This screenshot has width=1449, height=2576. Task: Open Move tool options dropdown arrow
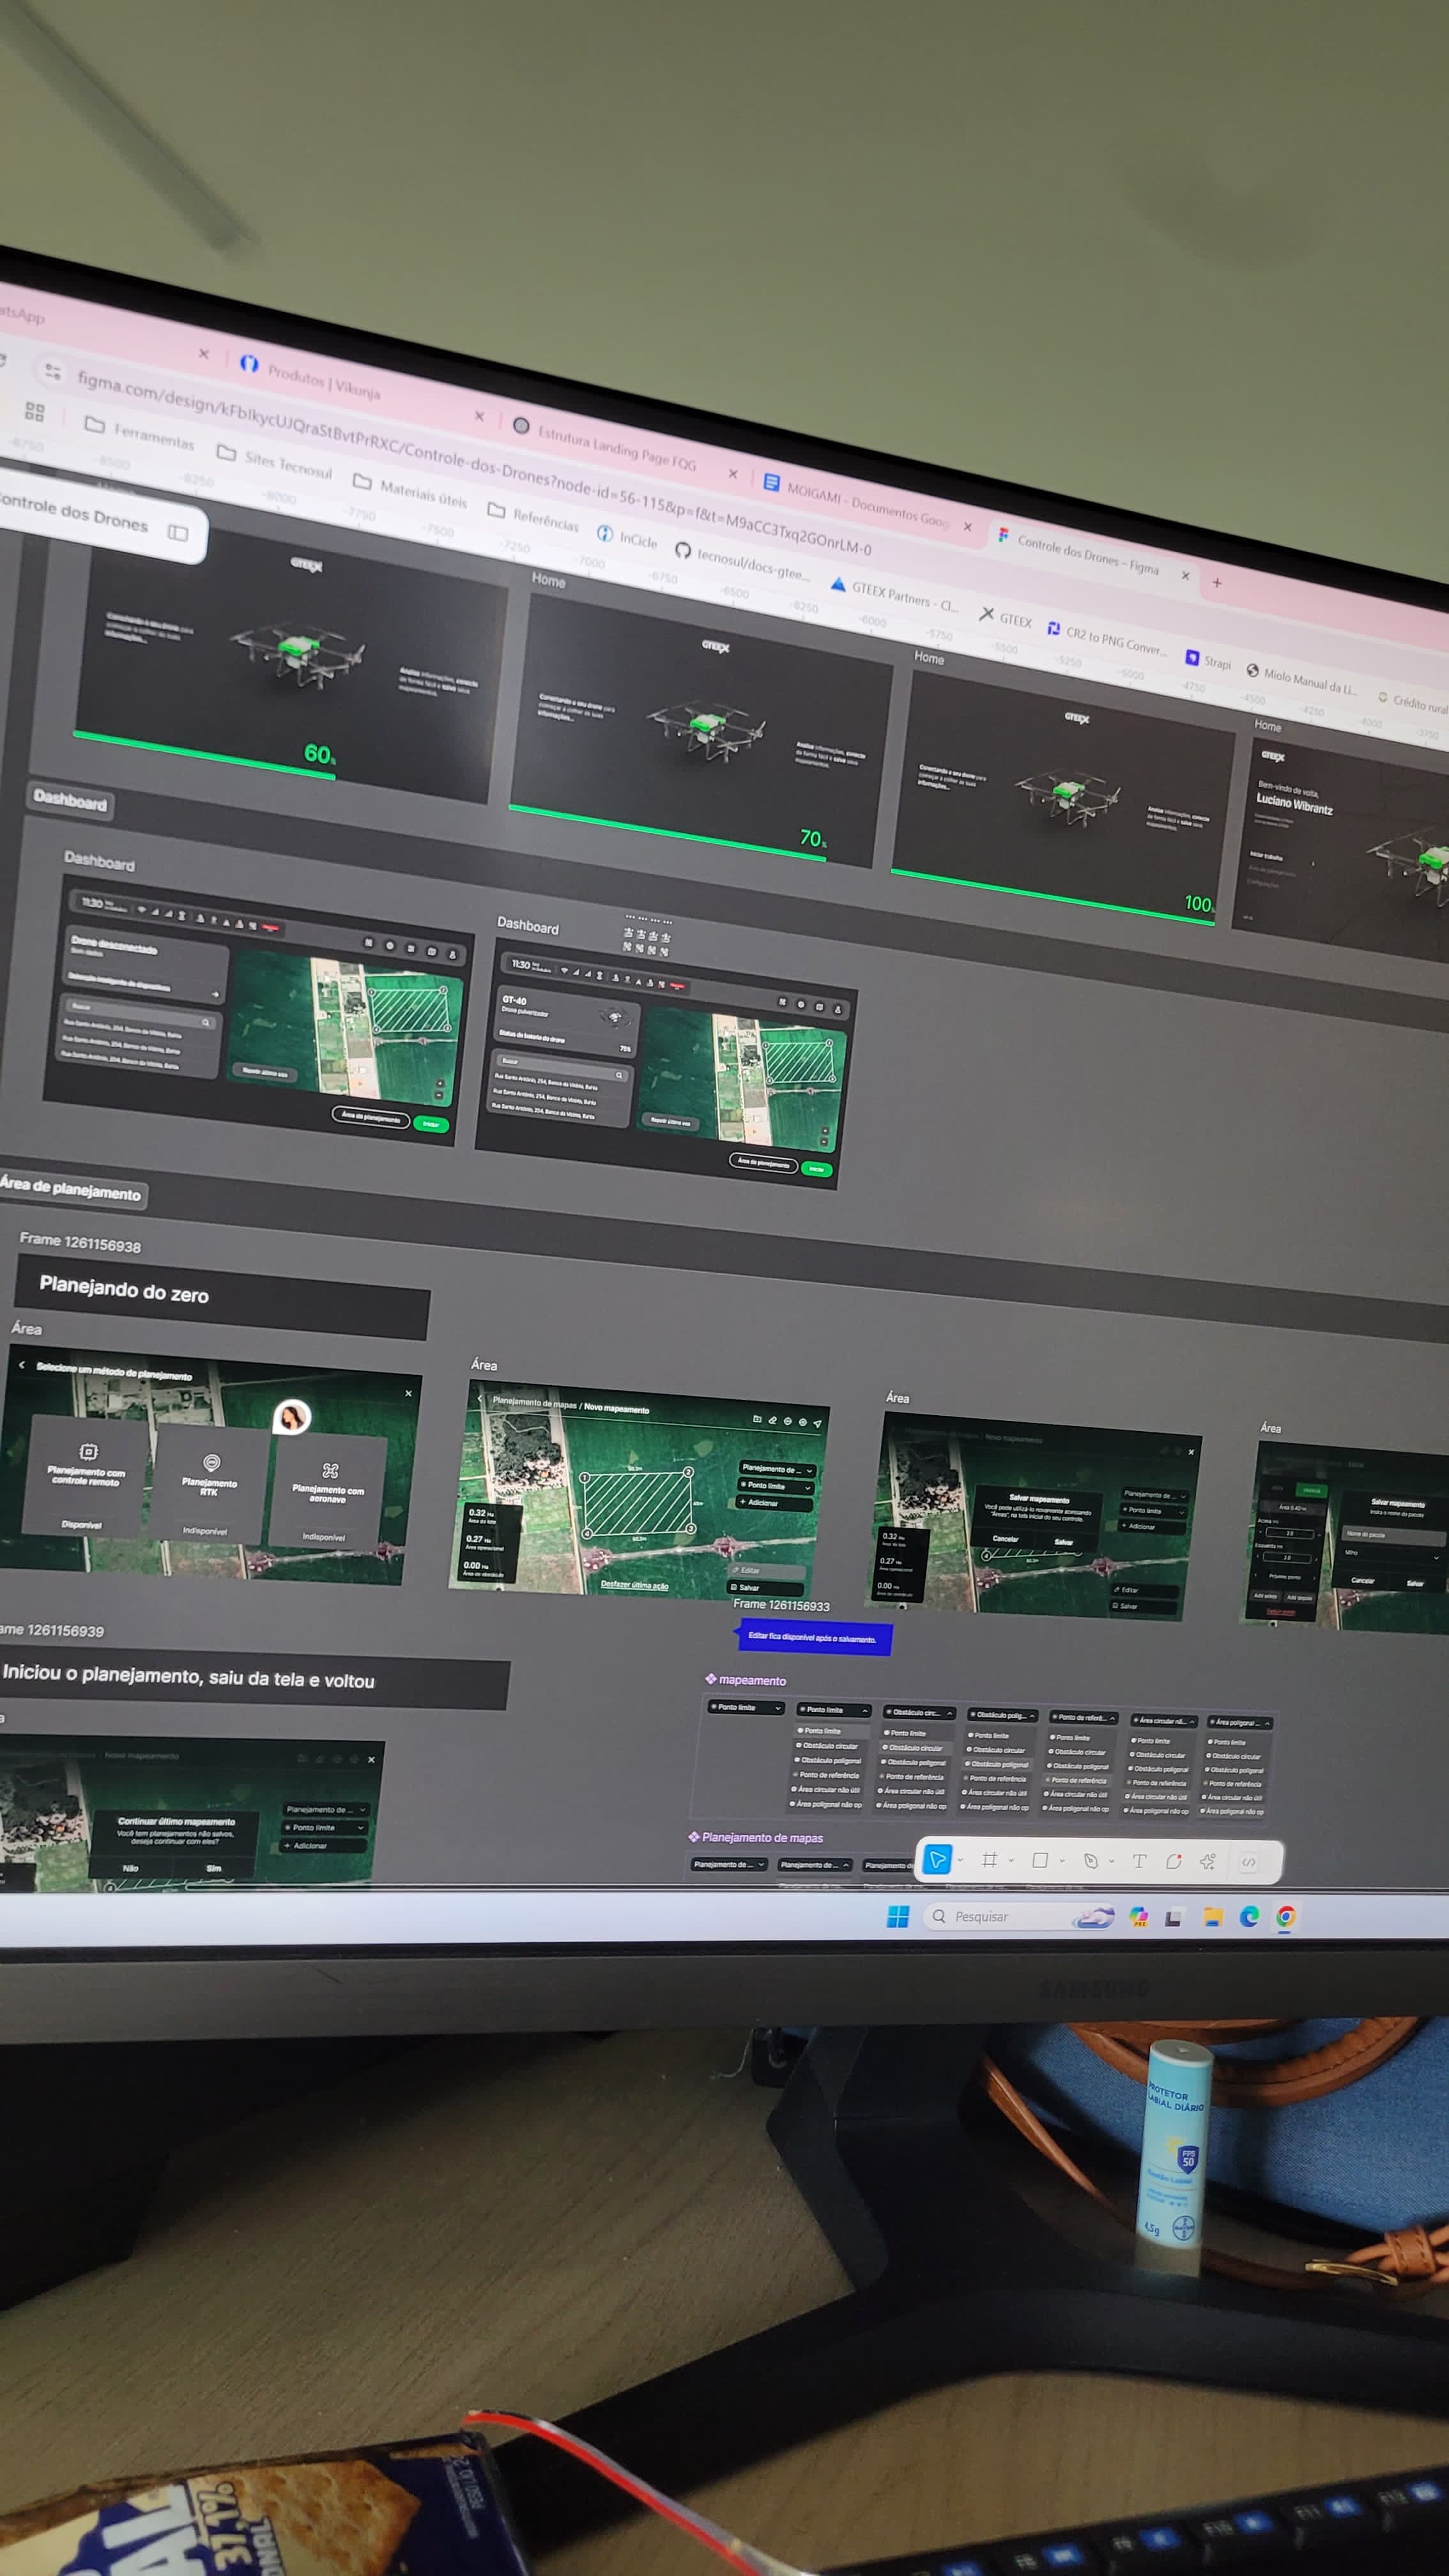pos(960,1860)
